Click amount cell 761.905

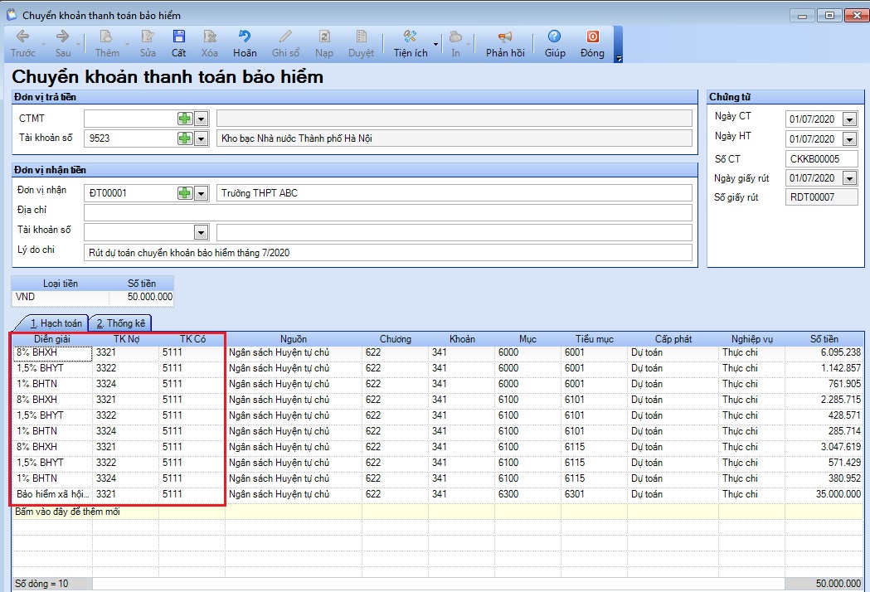tap(824, 384)
